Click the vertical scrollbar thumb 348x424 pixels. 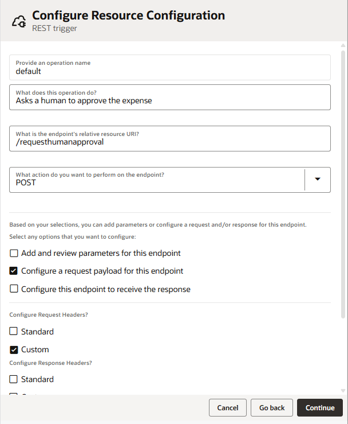[x=343, y=184]
